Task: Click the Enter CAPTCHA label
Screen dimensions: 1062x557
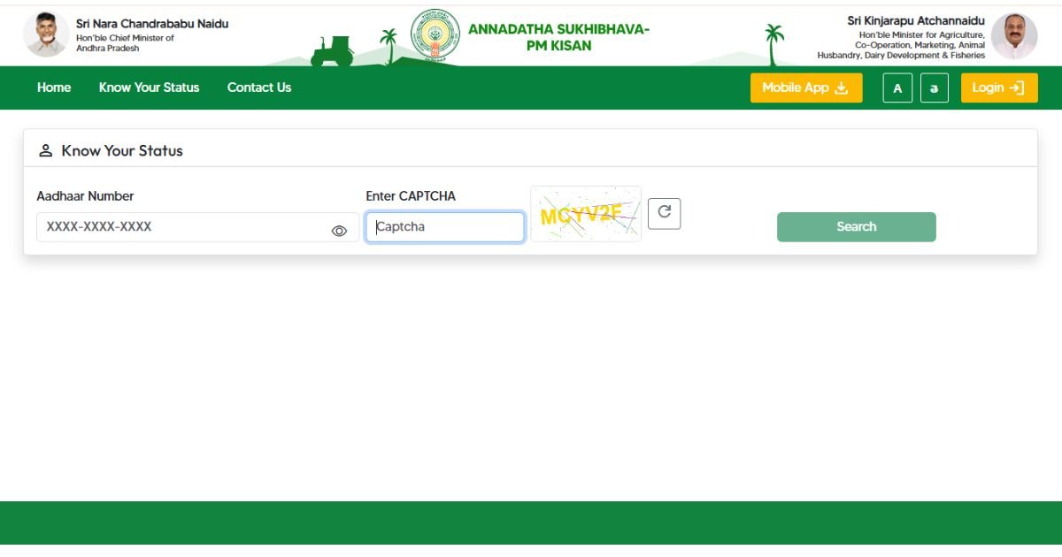Action: (411, 196)
